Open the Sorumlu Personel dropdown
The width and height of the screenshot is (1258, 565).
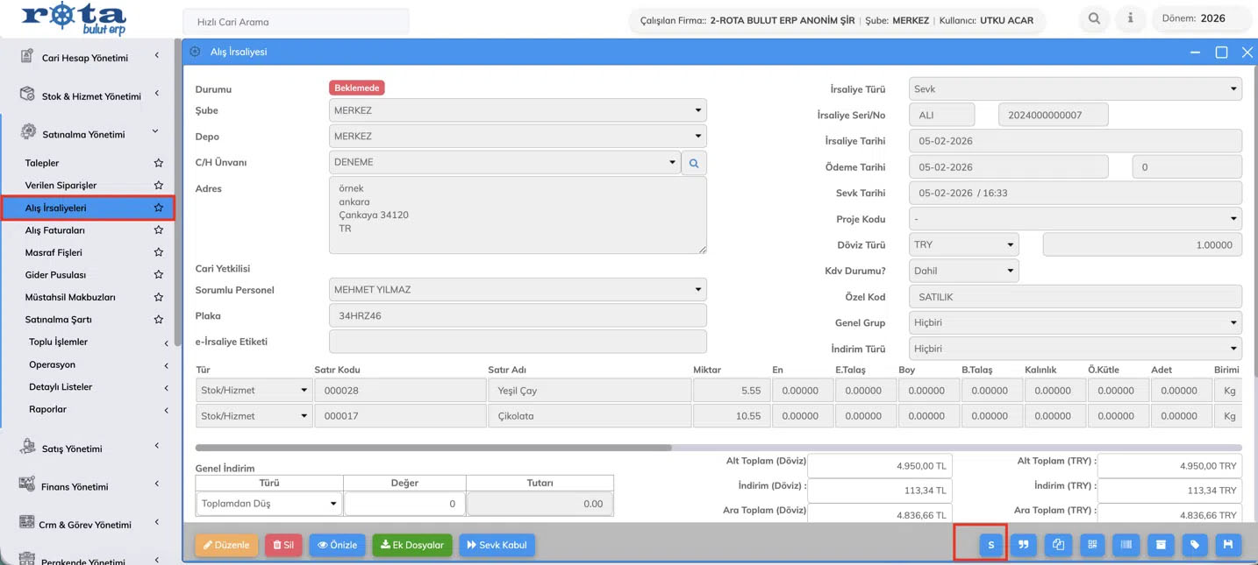click(x=518, y=290)
